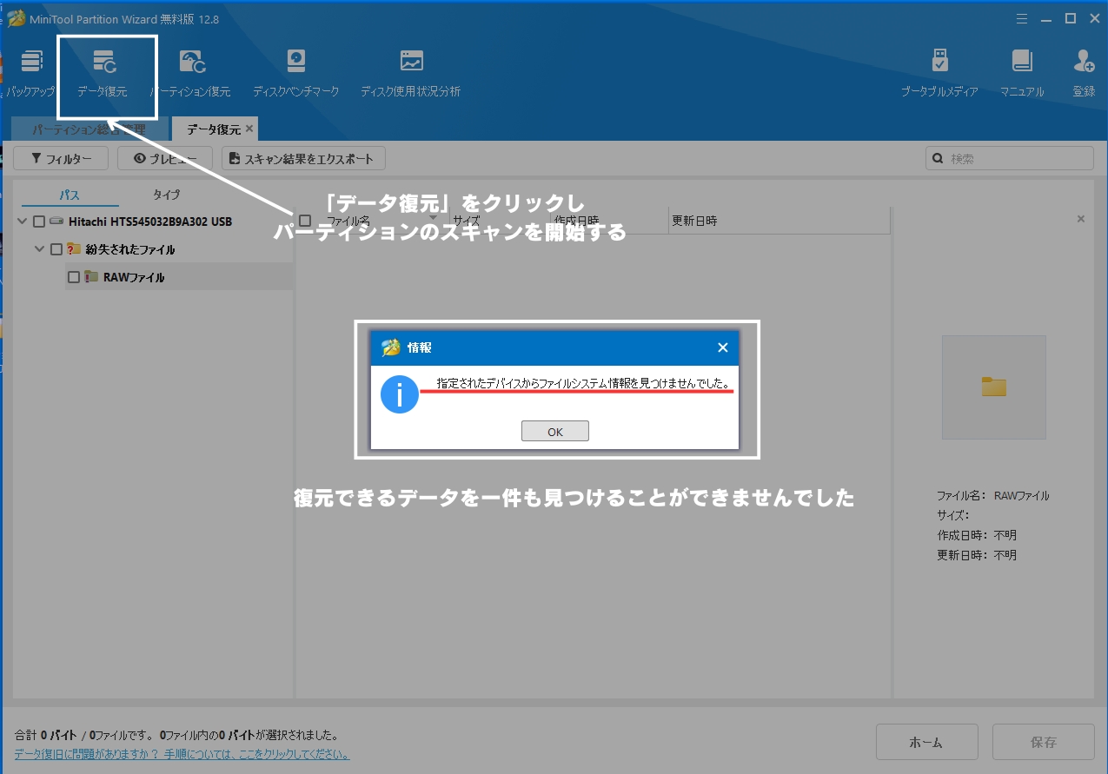Close the データ復元 tab with its X

coord(249,129)
